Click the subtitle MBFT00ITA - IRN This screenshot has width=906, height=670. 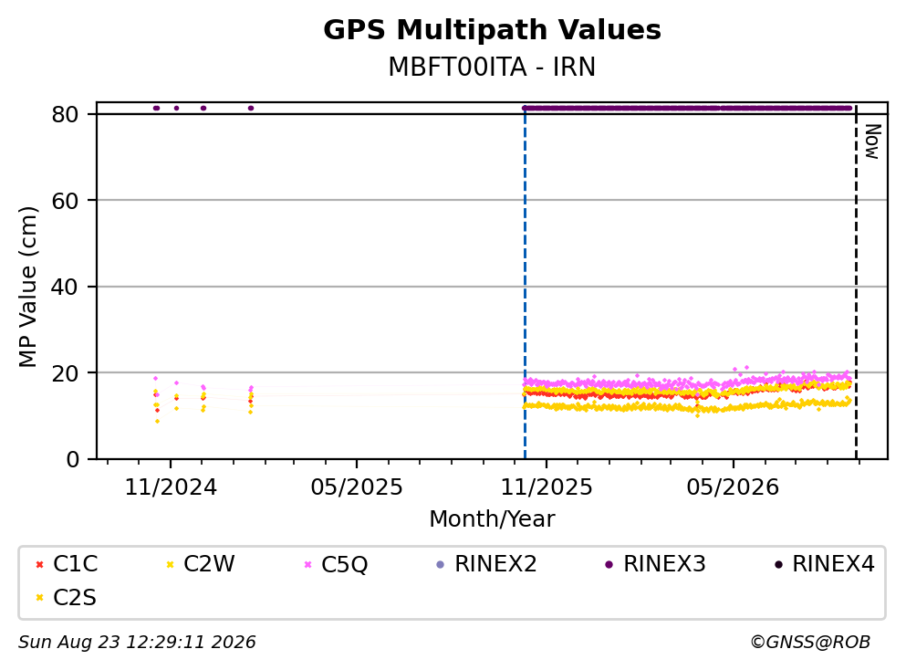tap(492, 67)
